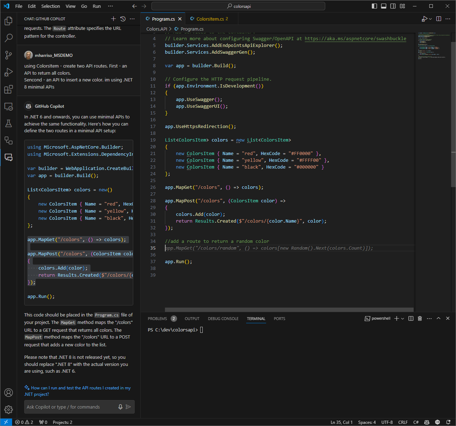The image size is (456, 426).
Task: Open the Explorer view in activity bar
Action: (x=9, y=21)
